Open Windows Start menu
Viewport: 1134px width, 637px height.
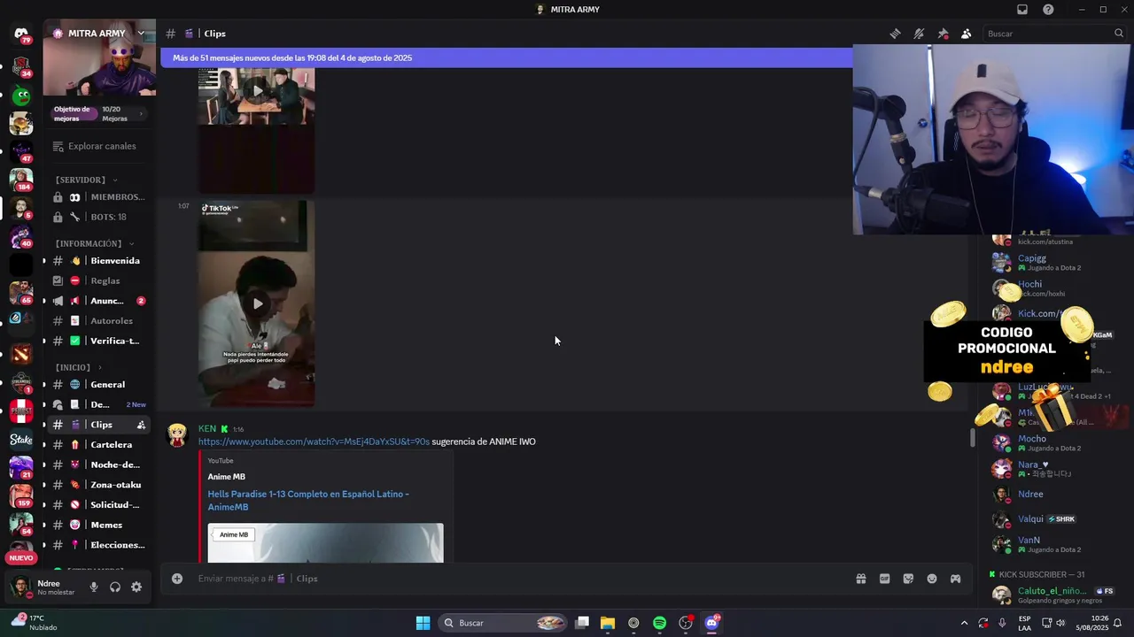[423, 623]
